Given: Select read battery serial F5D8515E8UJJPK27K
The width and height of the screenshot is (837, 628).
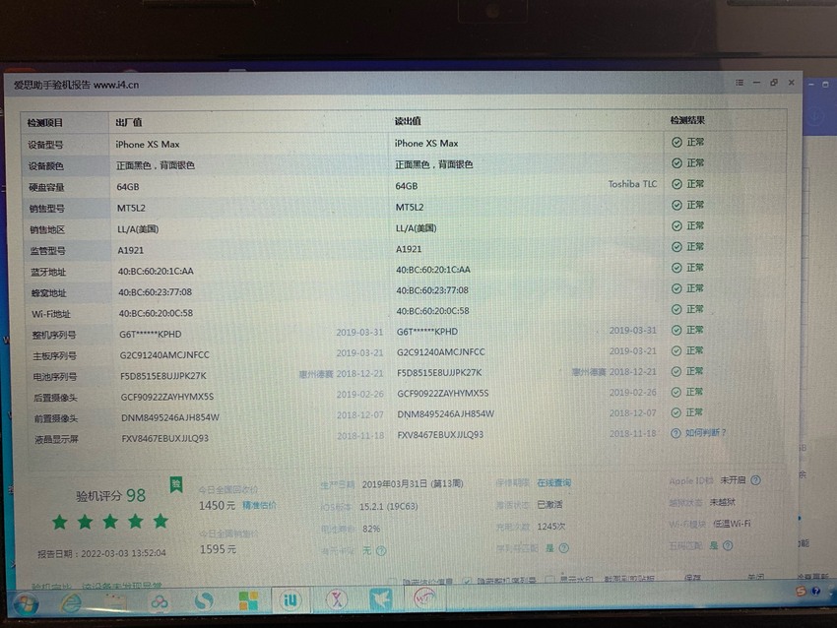Looking at the screenshot, I should click(x=439, y=372).
